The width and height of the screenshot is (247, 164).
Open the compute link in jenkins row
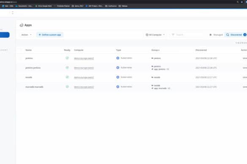tap(84, 58)
